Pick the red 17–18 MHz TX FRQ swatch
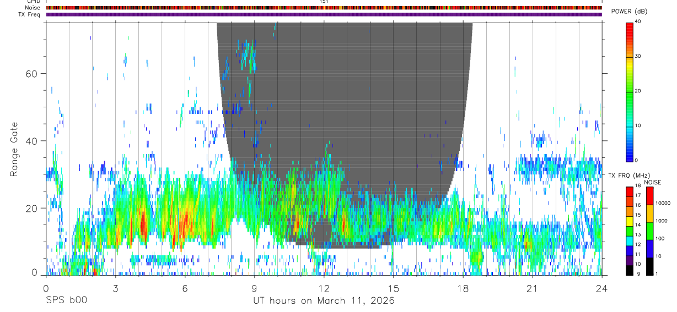The width and height of the screenshot is (677, 312). point(630,192)
